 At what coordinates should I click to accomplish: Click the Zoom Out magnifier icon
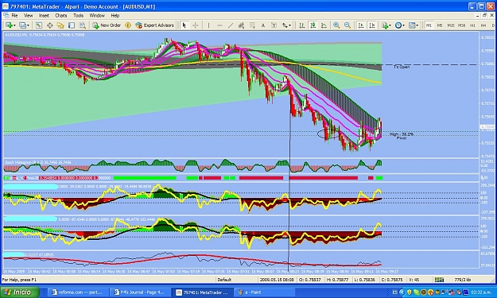tap(348, 25)
